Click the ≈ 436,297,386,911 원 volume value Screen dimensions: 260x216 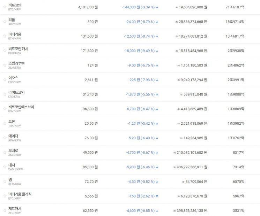pos(190,167)
